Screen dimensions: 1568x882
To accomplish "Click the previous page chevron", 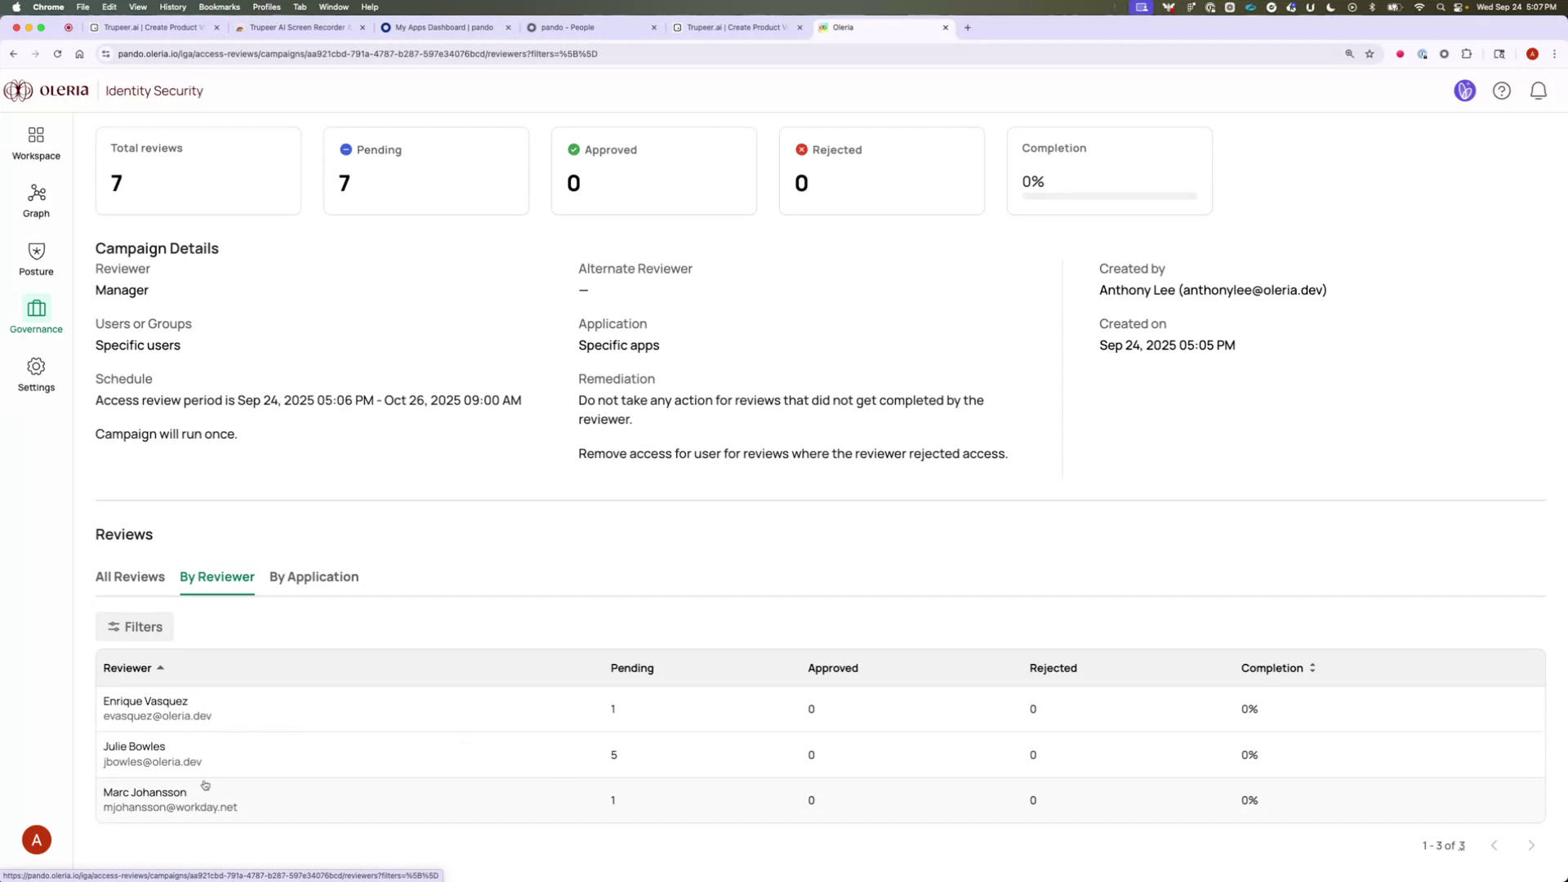I will (1494, 845).
